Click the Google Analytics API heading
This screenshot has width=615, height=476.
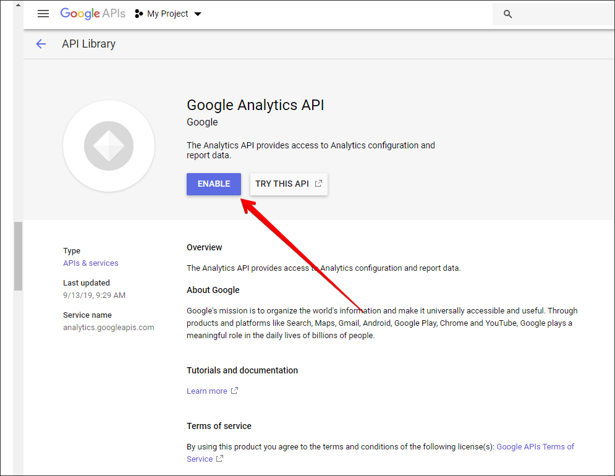(255, 105)
